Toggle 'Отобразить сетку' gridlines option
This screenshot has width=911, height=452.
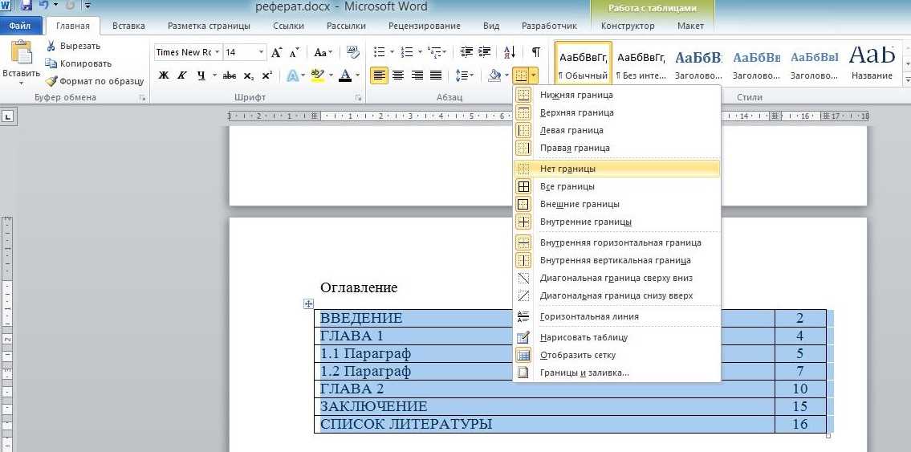(x=578, y=355)
